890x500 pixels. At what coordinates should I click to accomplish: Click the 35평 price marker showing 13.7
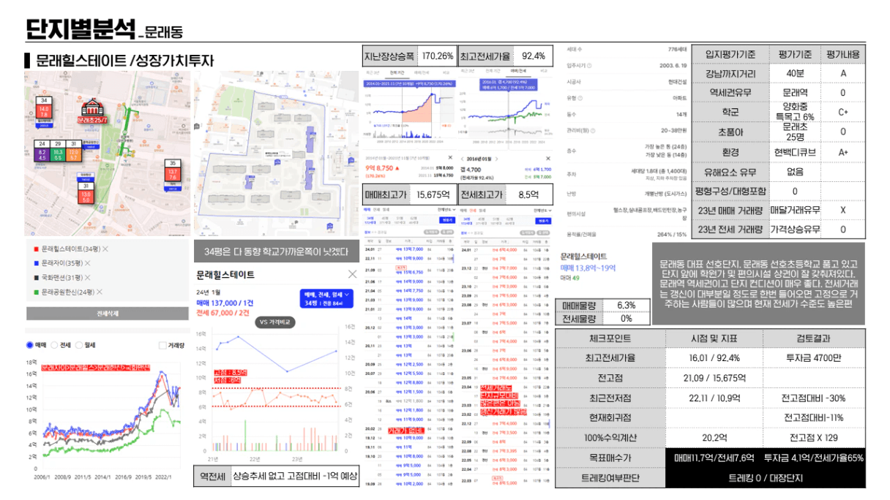[x=172, y=171]
